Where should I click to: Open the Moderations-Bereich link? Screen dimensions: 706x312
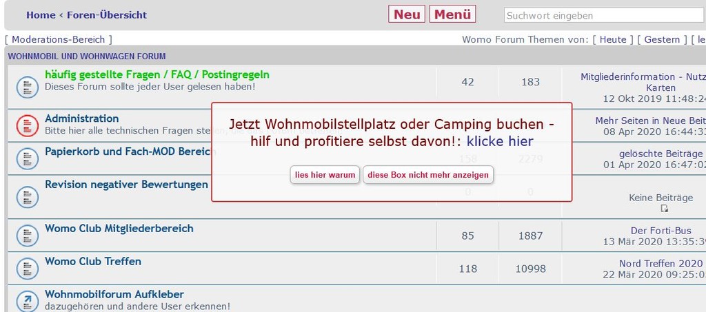click(x=58, y=39)
